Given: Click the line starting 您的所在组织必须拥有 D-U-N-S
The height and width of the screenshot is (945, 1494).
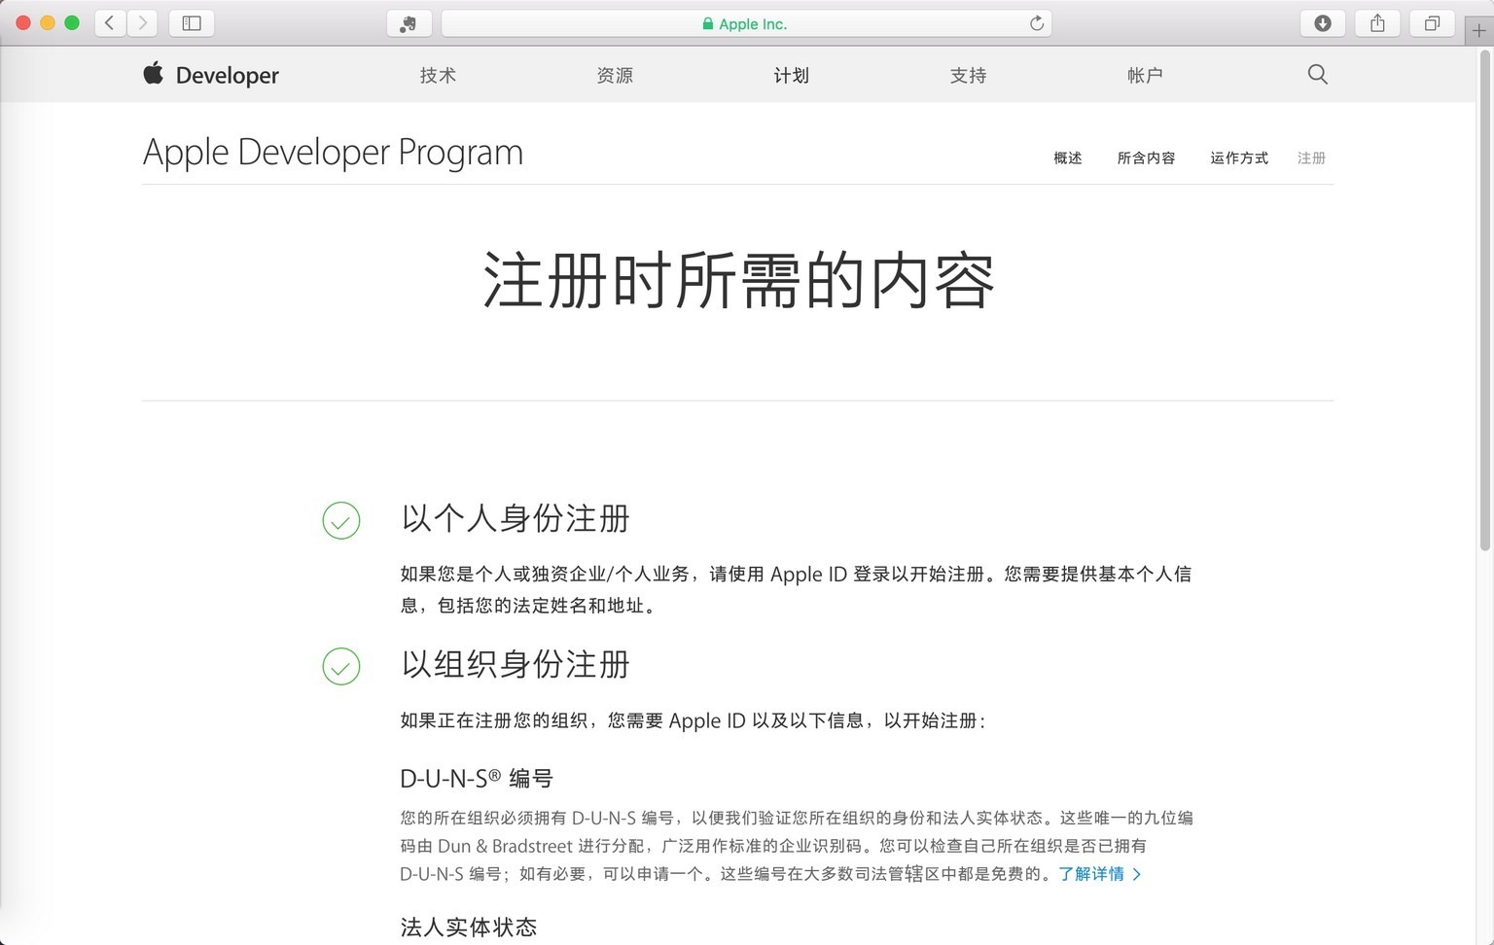Looking at the screenshot, I should coord(797,819).
